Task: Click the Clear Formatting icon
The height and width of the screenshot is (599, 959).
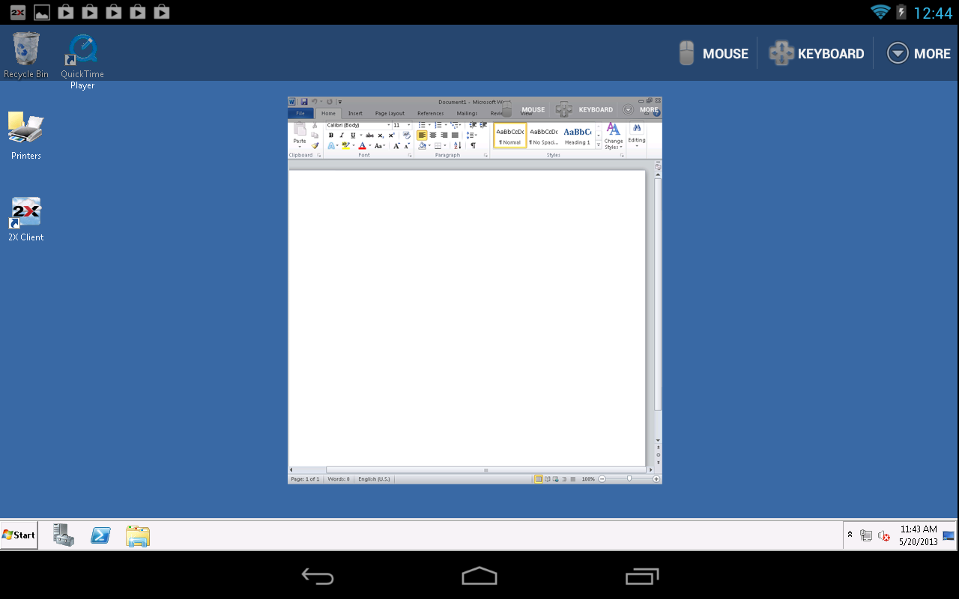Action: 406,135
